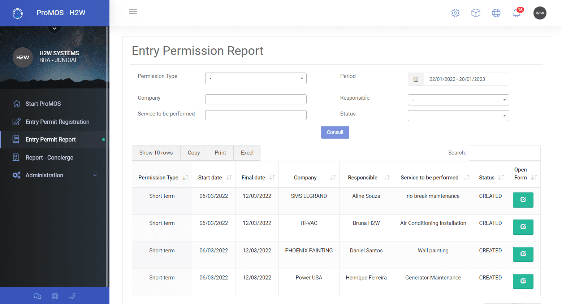Open the support lifebuoy icon
The image size is (562, 304).
[x=55, y=296]
